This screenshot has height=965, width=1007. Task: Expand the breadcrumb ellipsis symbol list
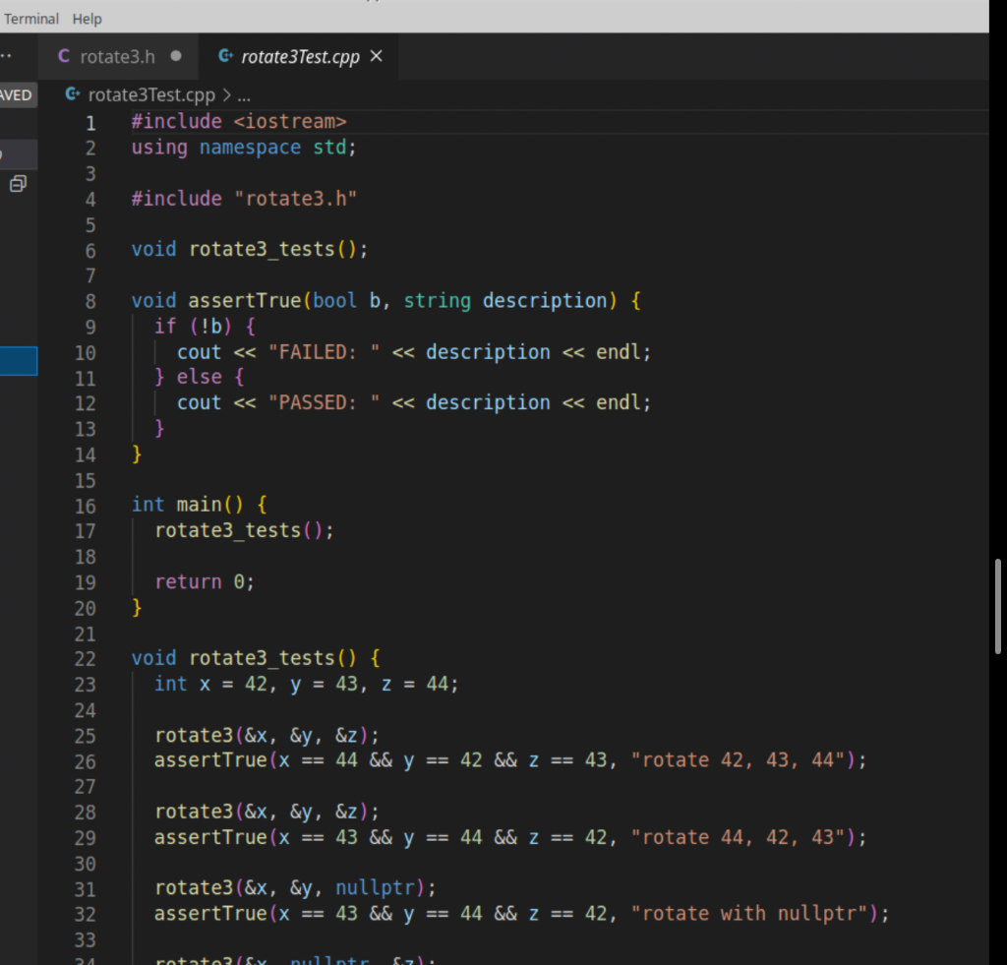click(244, 95)
